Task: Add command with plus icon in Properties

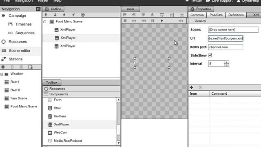Action: pos(191,87)
